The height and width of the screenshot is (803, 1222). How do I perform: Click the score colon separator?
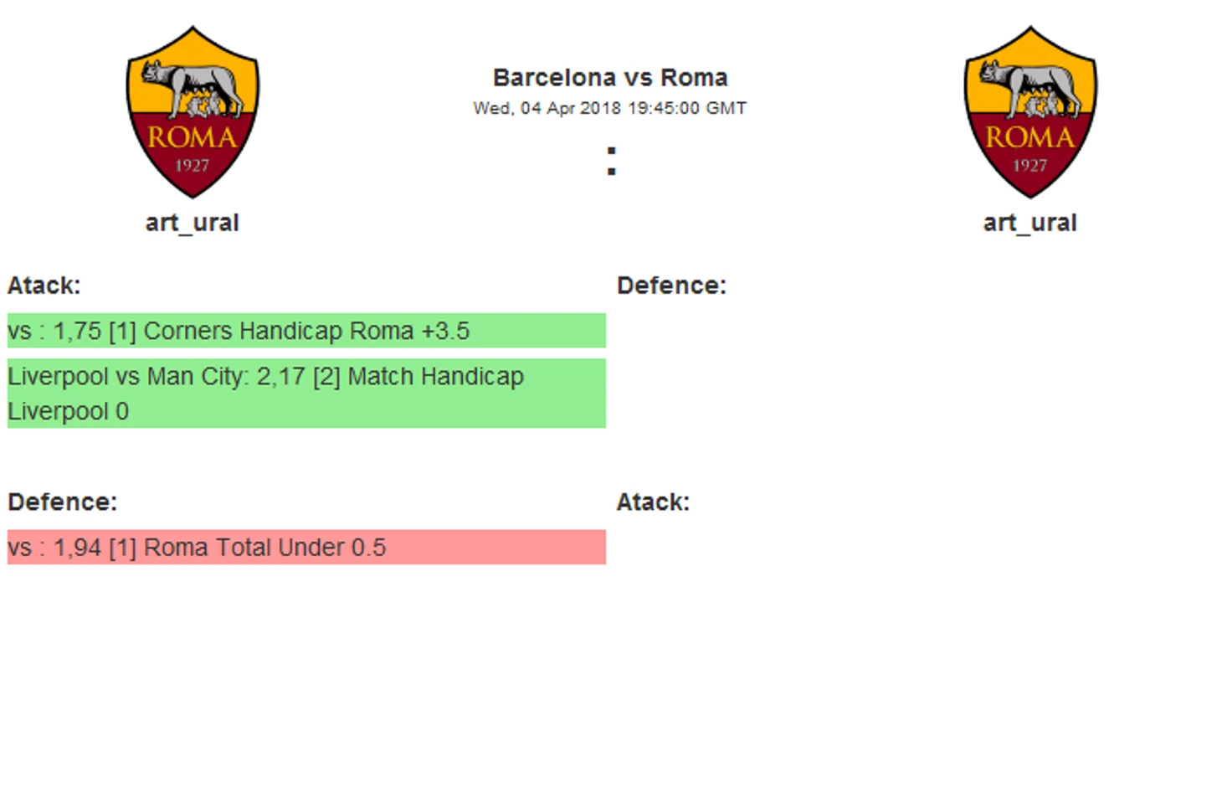(x=612, y=161)
